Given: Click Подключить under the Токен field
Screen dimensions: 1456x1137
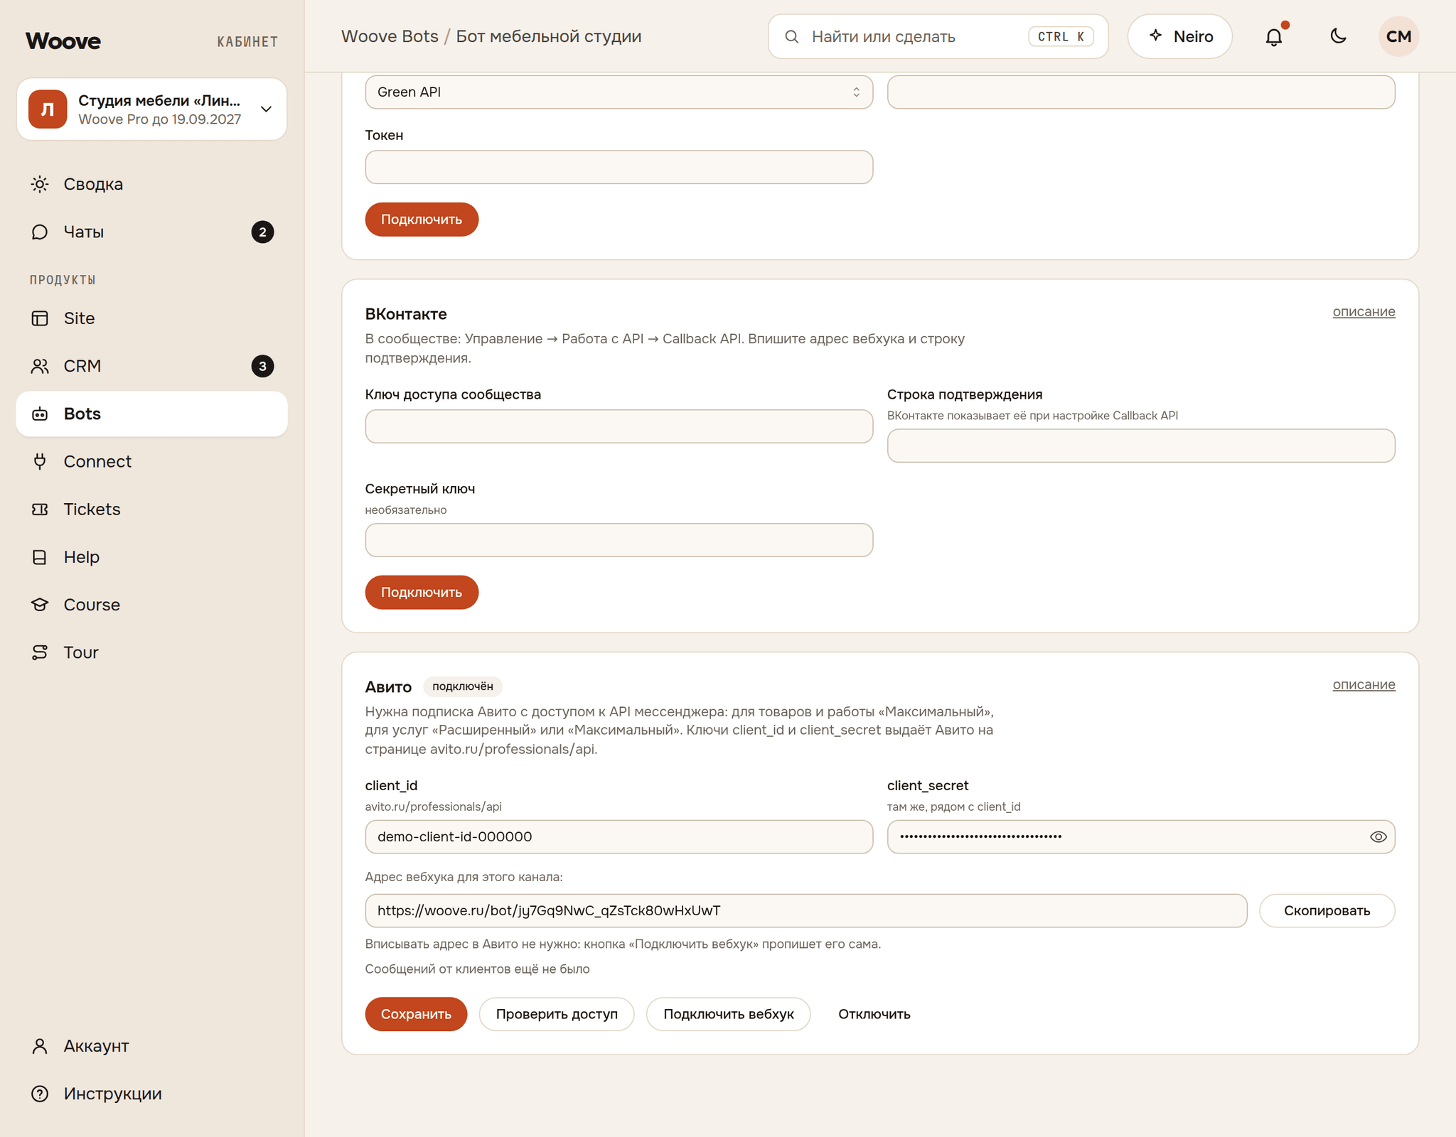Looking at the screenshot, I should pyautogui.click(x=422, y=220).
